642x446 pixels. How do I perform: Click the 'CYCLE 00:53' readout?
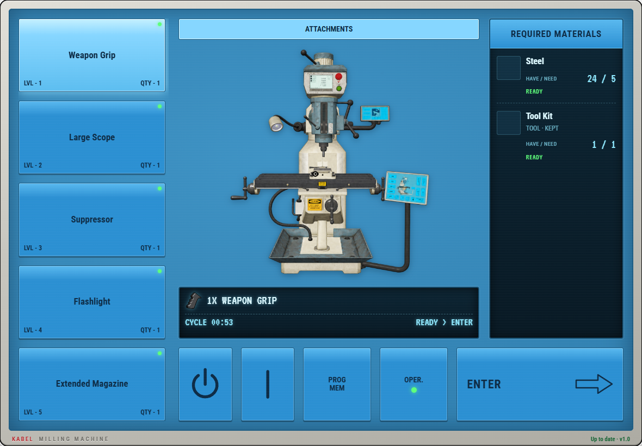pos(209,323)
